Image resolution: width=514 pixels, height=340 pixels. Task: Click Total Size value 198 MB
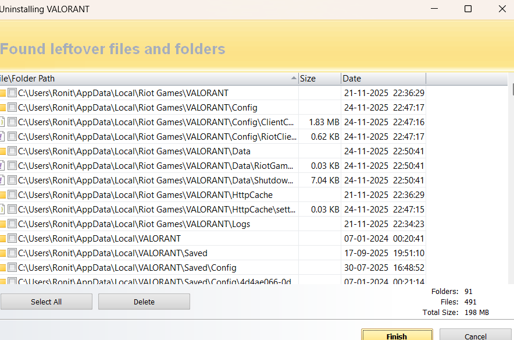477,313
